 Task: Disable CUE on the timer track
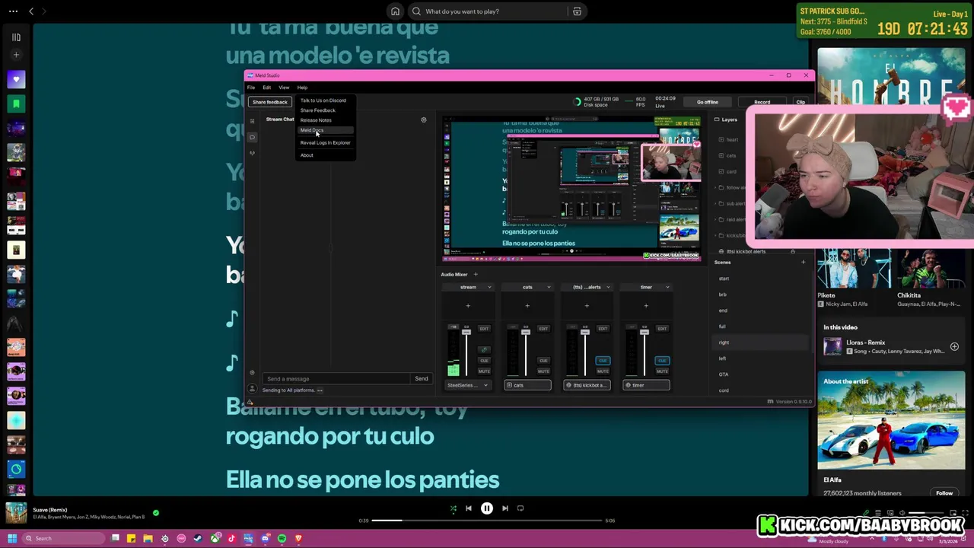pos(662,361)
